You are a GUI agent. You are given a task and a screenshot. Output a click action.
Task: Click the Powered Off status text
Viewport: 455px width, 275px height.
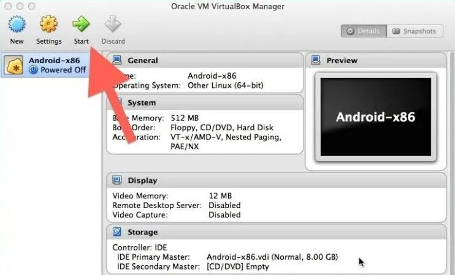[x=63, y=70]
